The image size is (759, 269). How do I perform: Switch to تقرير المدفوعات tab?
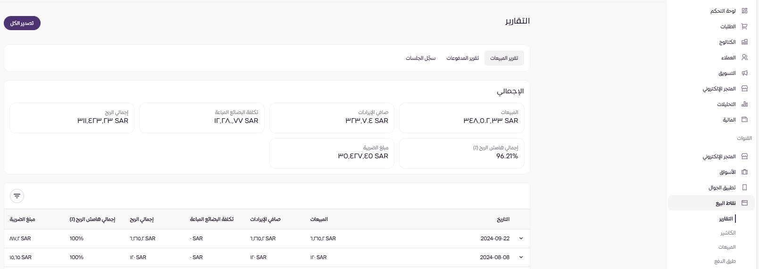coord(462,58)
